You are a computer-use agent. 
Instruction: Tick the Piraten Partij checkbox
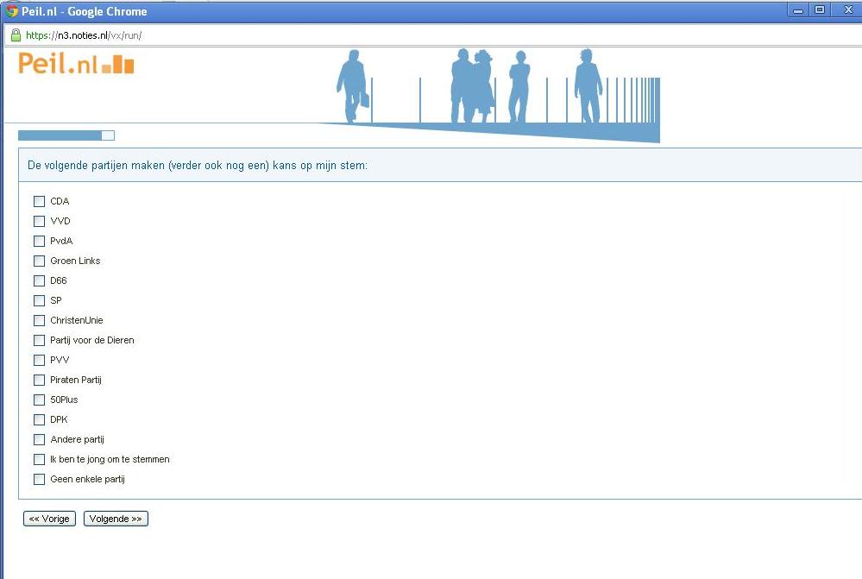tap(39, 381)
